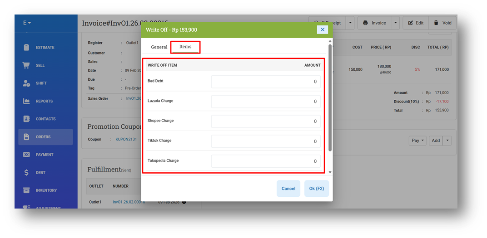Open REPORTS in the sidebar menu
This screenshot has height=238, width=487.
(x=44, y=101)
